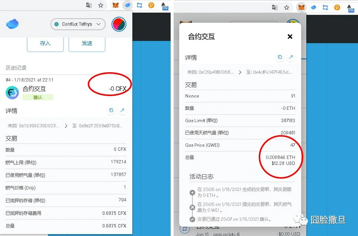The width and height of the screenshot is (358, 236).
Task: Click Conflux Portal extension icon in the left toolbar
Action: [128, 5]
